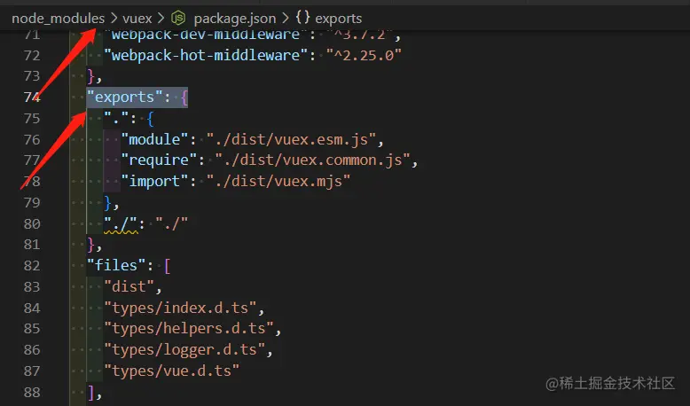690x406 pixels.
Task: Click the "types/helpers.d.ts" entry
Action: point(189,328)
